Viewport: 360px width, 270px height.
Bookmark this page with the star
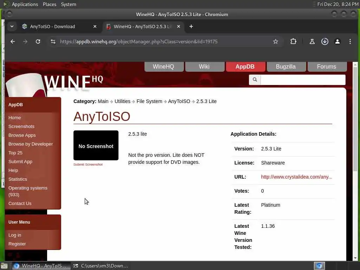coord(276,41)
